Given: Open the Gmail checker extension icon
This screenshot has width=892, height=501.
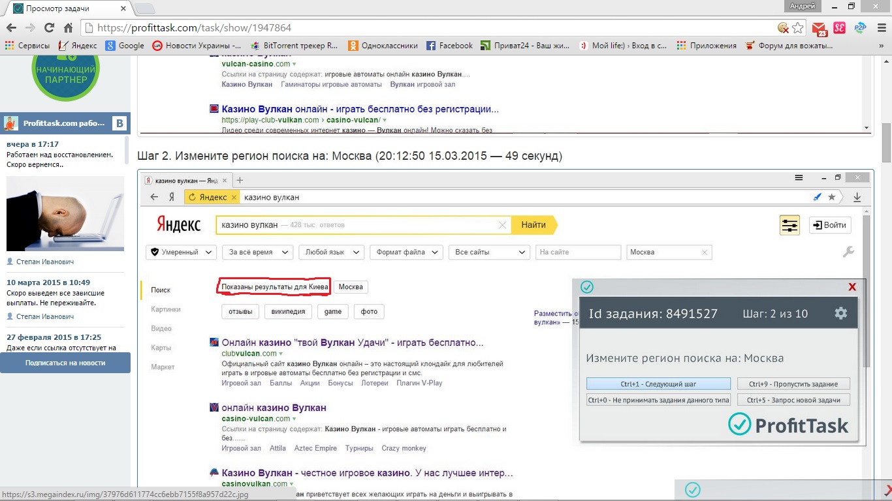Looking at the screenshot, I should tap(819, 28).
